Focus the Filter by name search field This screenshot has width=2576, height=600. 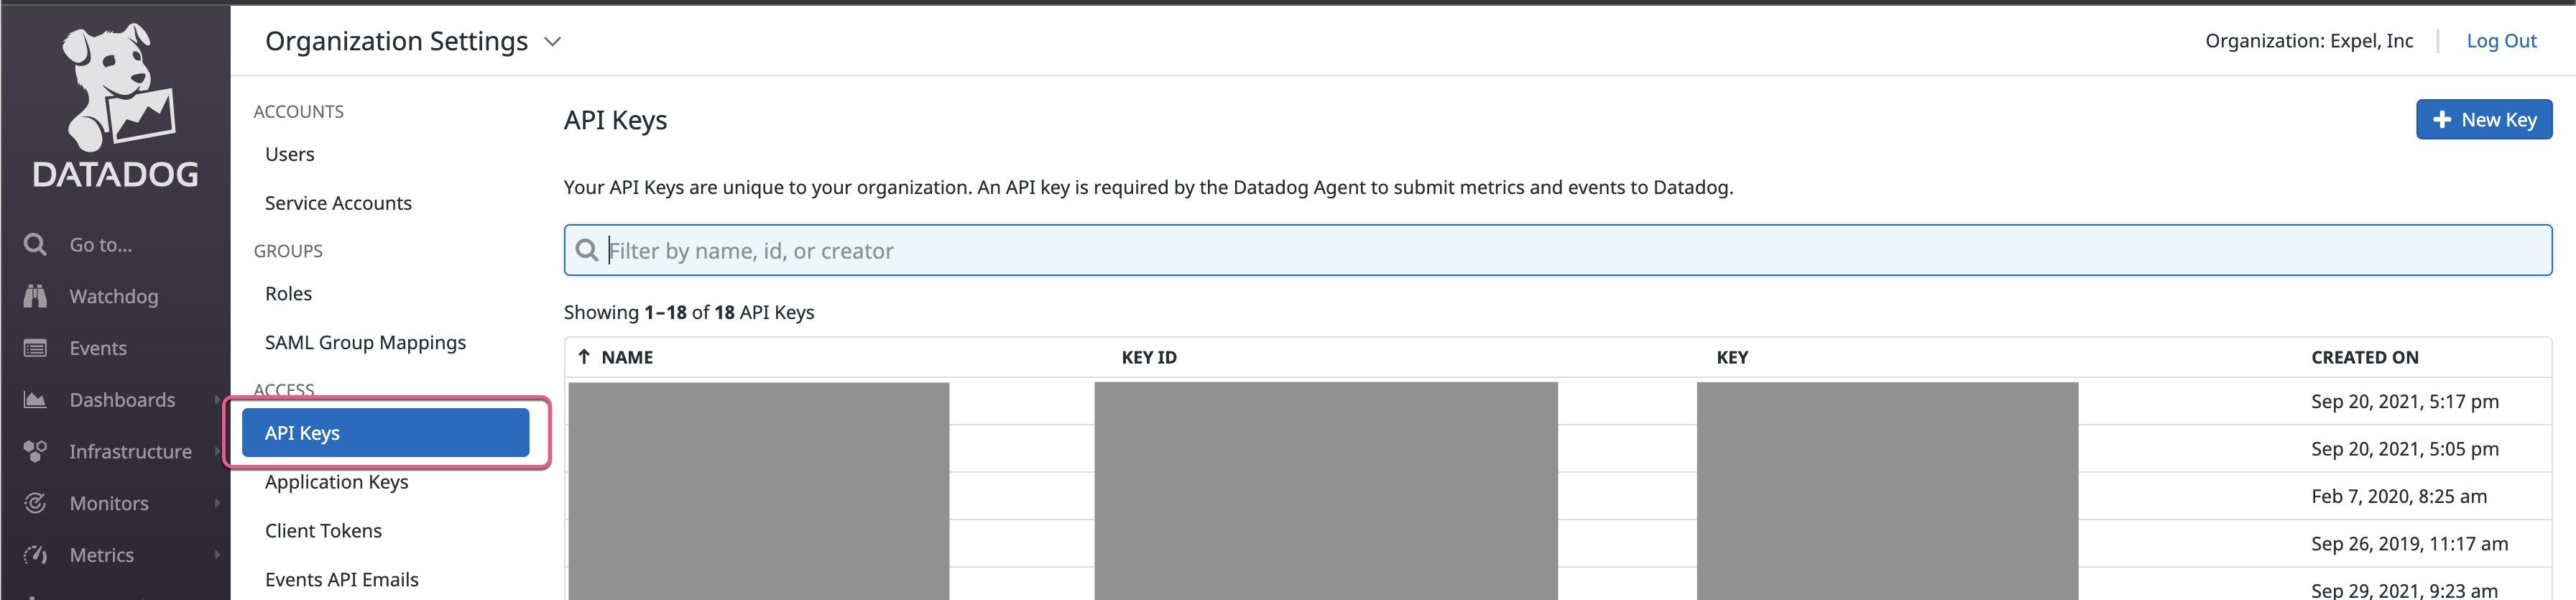pyautogui.click(x=1557, y=250)
